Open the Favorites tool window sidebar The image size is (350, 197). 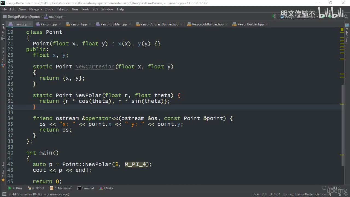(x=3, y=172)
